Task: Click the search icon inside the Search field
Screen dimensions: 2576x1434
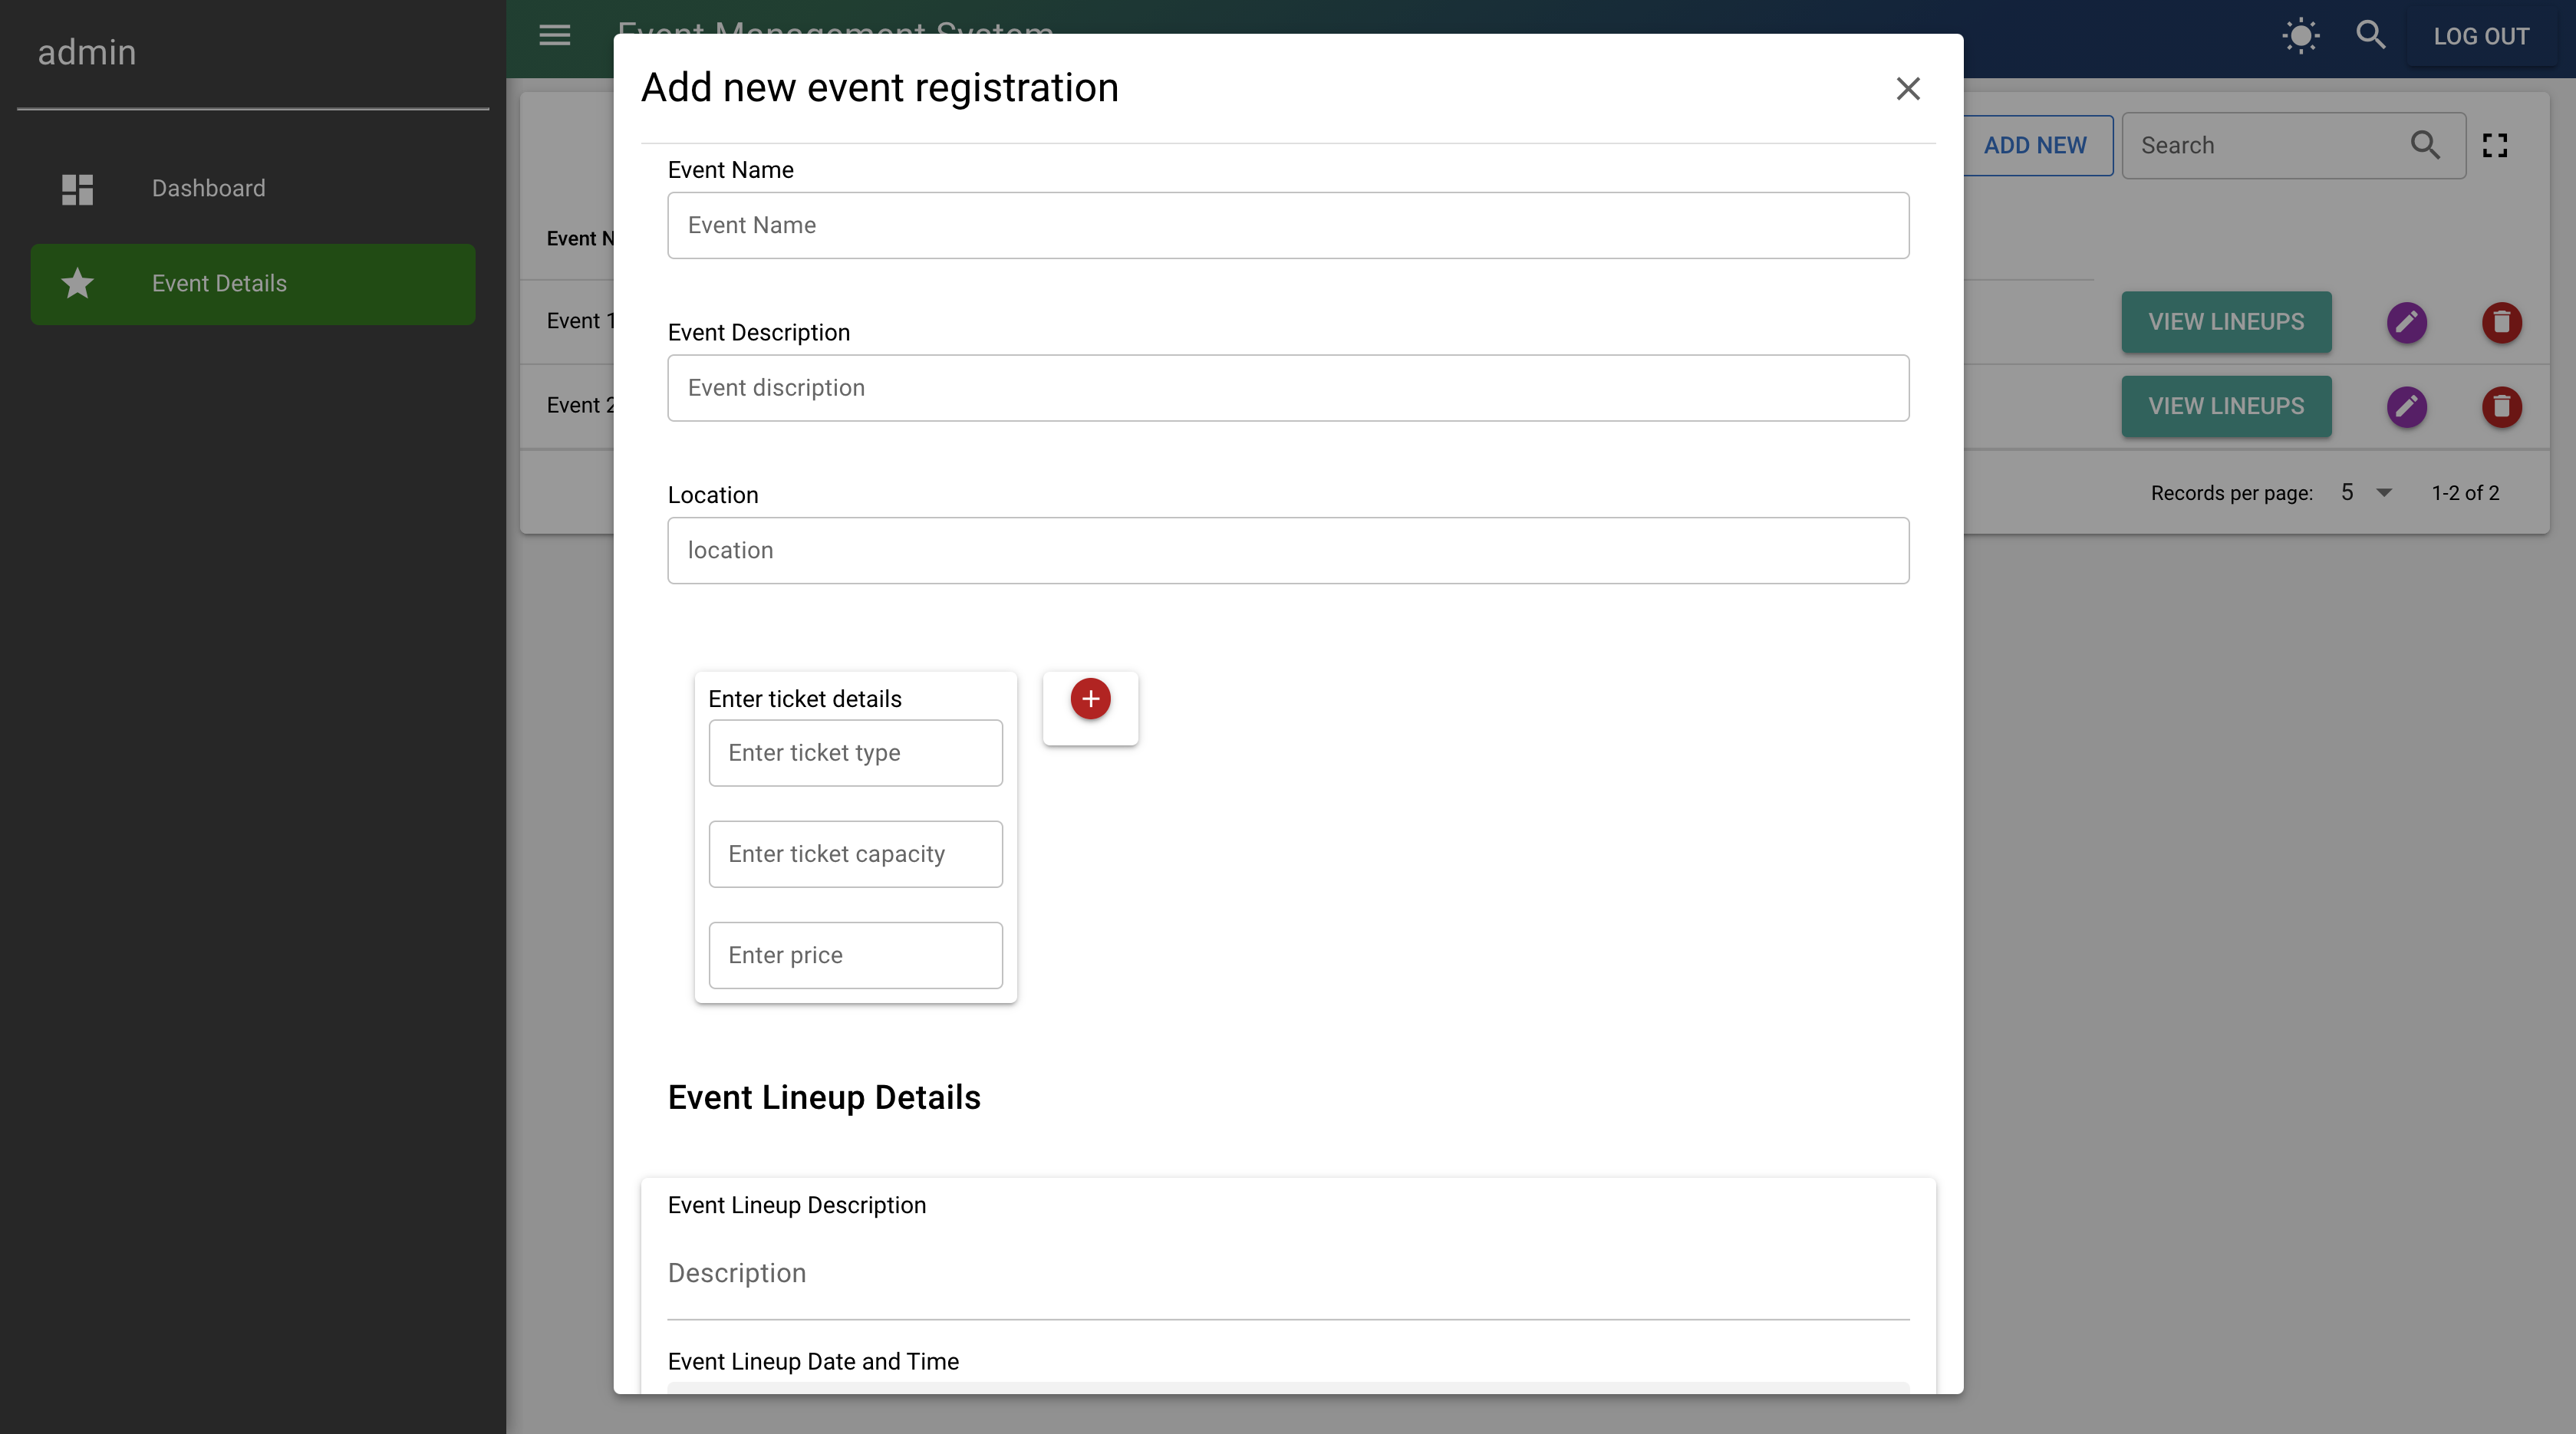Action: pos(2425,145)
